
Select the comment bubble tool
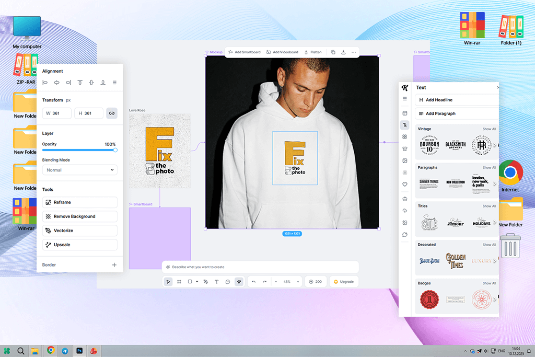(x=228, y=282)
